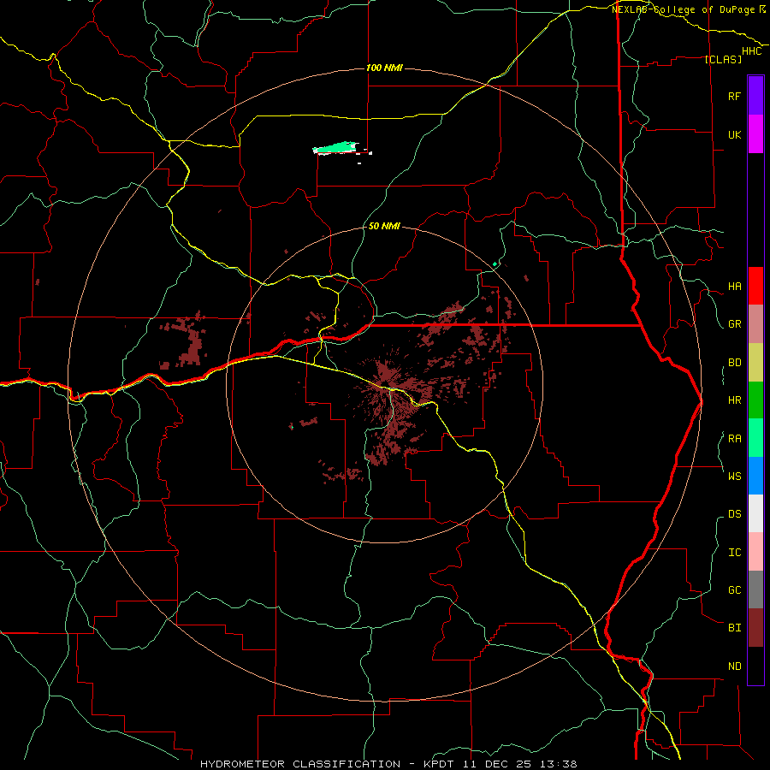
Task: Click the magenta UK legend color block
Action: pyautogui.click(x=755, y=134)
